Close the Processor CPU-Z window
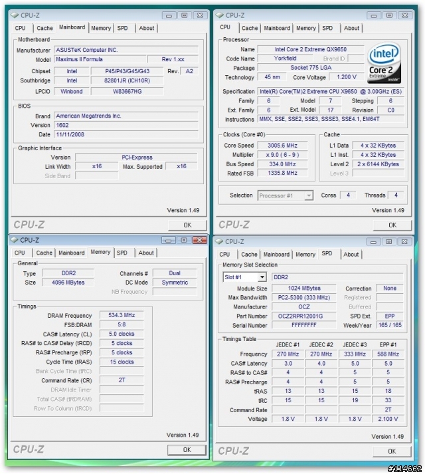Viewport: 425px width, 474px height. (x=405, y=15)
